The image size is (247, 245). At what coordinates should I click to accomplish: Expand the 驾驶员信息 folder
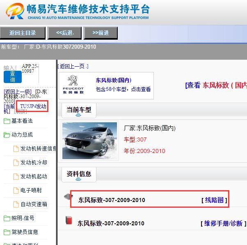click(25, 232)
